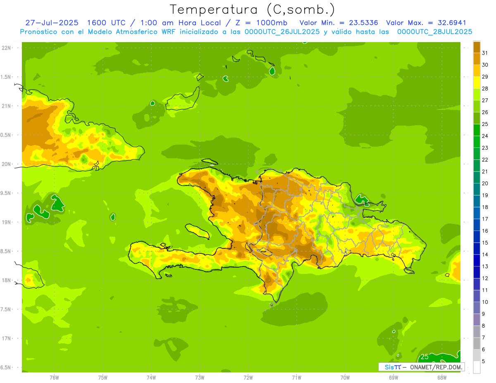
Task: Click the '19N' latitude axis label
Action: tap(7, 222)
